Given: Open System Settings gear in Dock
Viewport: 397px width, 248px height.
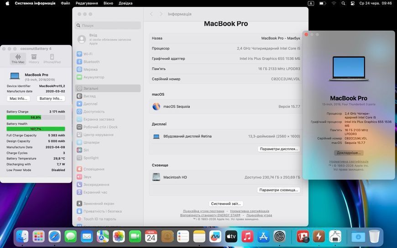Looking at the screenshot, I should coord(280,237).
